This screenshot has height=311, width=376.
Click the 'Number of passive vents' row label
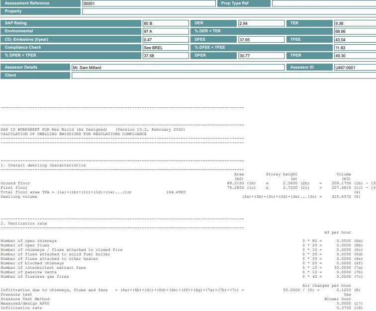click(x=28, y=272)
